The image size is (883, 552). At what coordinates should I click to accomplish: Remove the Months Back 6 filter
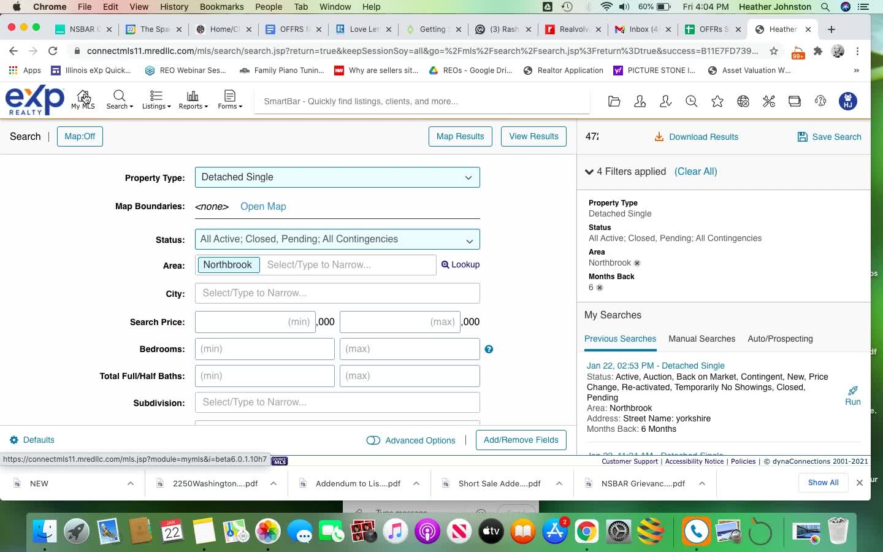600,288
